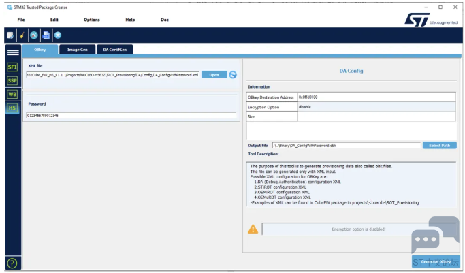Click the help question mark icon
Viewport: 465px width, 273px height.
(x=12, y=263)
